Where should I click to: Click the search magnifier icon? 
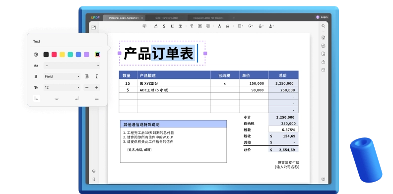coord(324,26)
